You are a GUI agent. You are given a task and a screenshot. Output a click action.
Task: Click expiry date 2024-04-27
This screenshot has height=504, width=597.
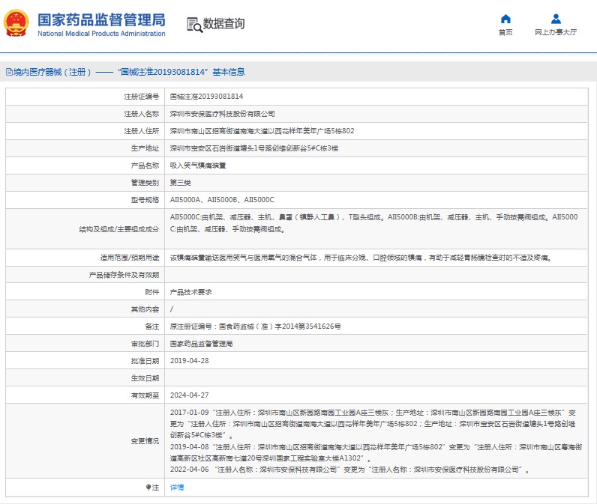coord(189,395)
